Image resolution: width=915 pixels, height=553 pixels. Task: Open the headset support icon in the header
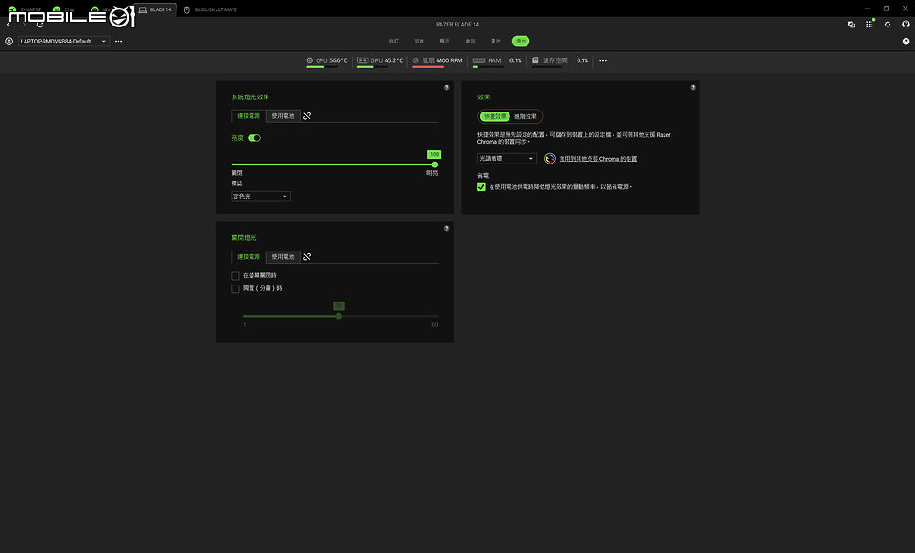(906, 25)
